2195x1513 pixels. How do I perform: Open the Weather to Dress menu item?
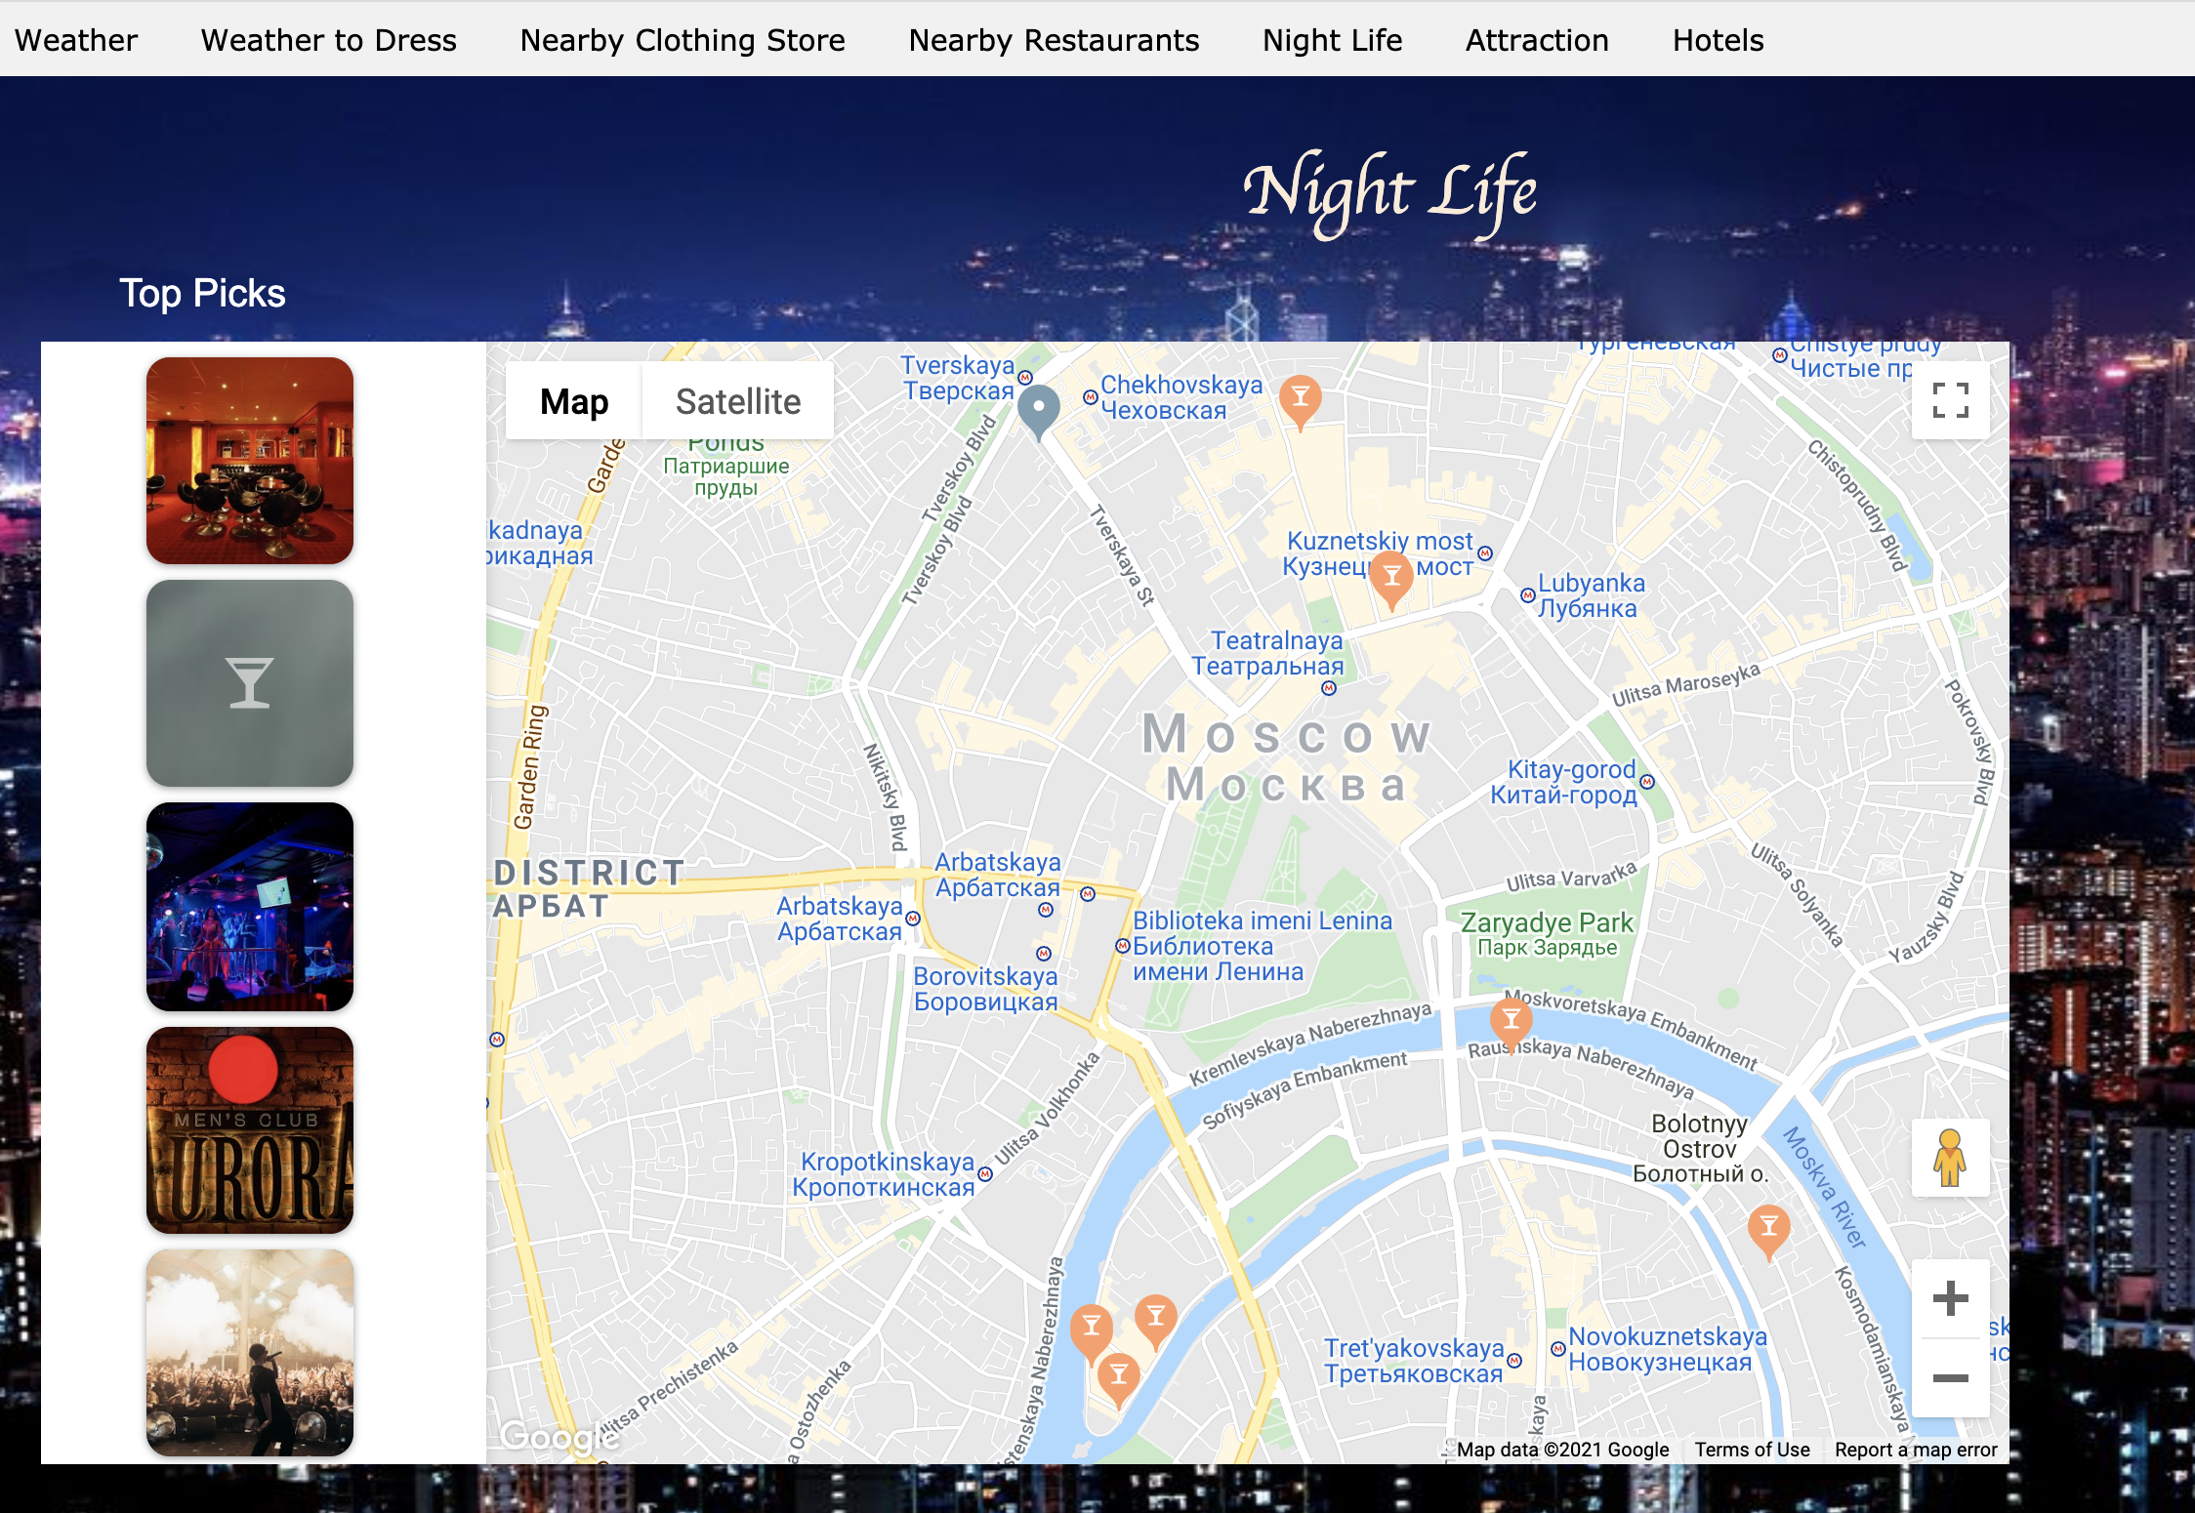click(x=328, y=40)
